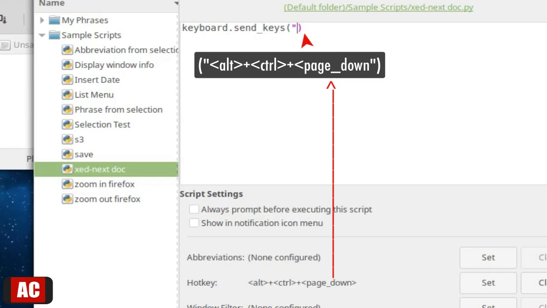Open the s3 script
Viewport: 547px width, 308px height.
(79, 139)
